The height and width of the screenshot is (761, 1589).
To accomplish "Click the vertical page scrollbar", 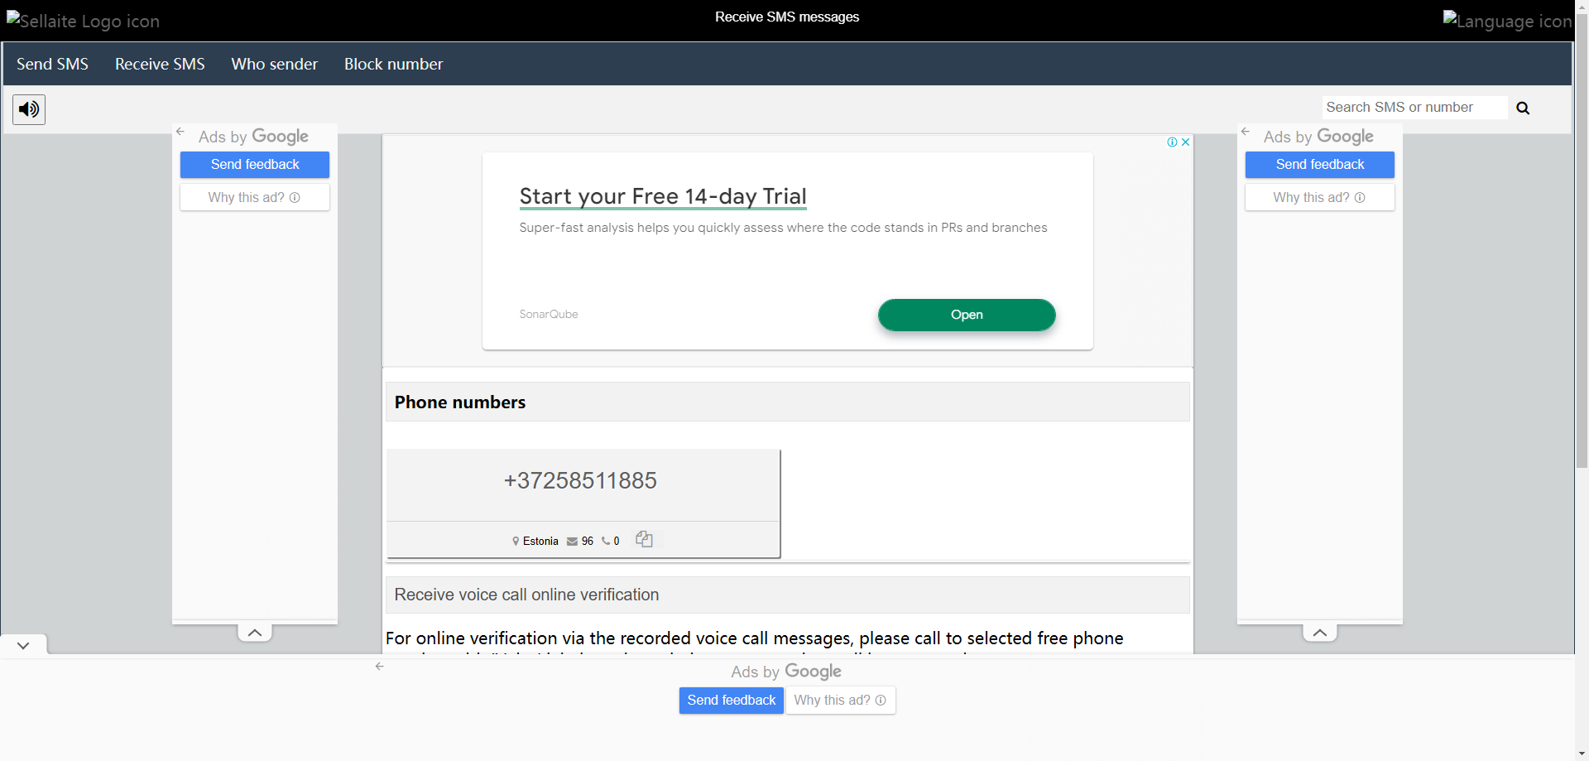I will [1582, 248].
